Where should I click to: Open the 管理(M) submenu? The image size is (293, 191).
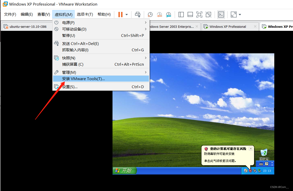pyautogui.click(x=101, y=72)
